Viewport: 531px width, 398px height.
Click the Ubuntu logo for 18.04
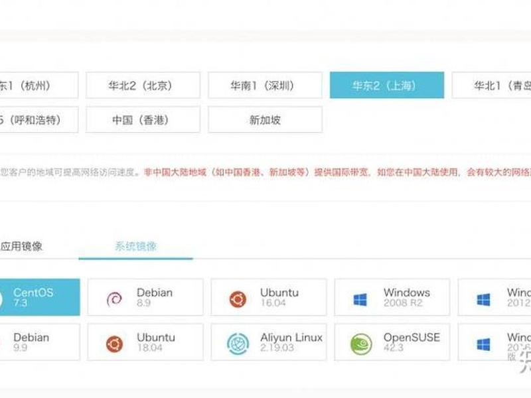tap(114, 344)
